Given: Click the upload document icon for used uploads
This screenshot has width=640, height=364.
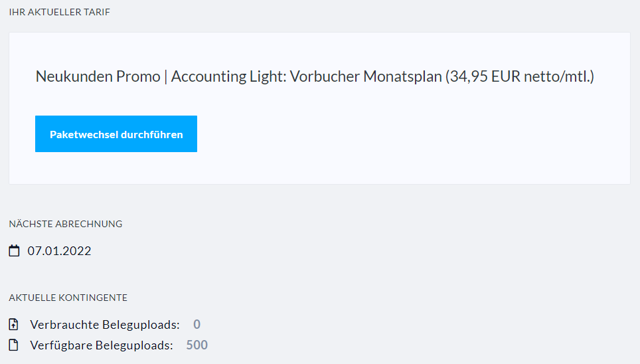Looking at the screenshot, I should click(x=13, y=324).
